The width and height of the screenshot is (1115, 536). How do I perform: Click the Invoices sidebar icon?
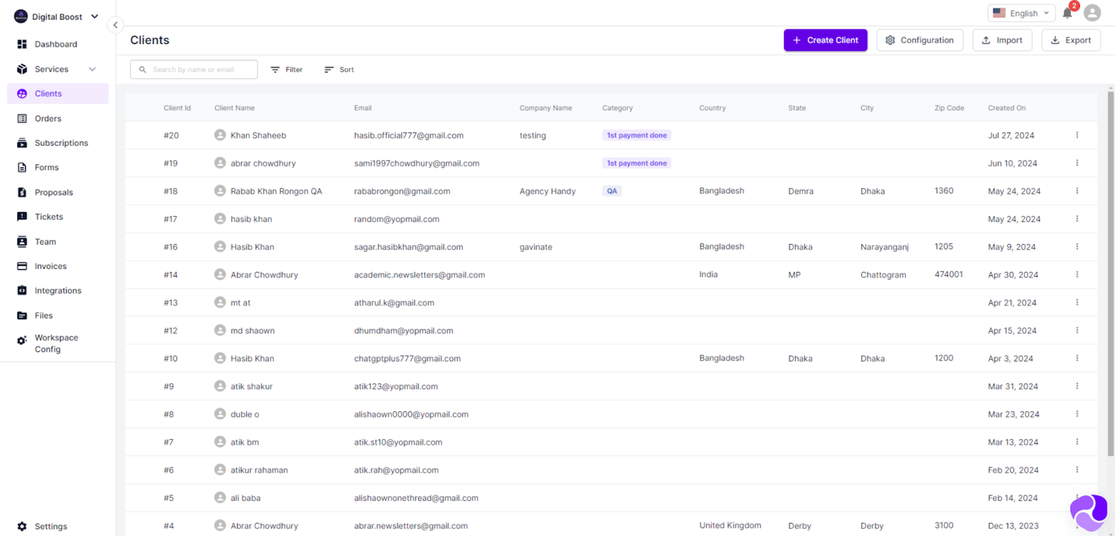click(22, 266)
